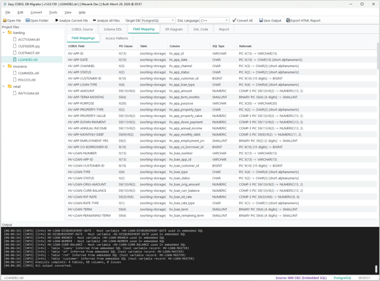Click the retail folder icon
380x281 pixels.
(10, 87)
